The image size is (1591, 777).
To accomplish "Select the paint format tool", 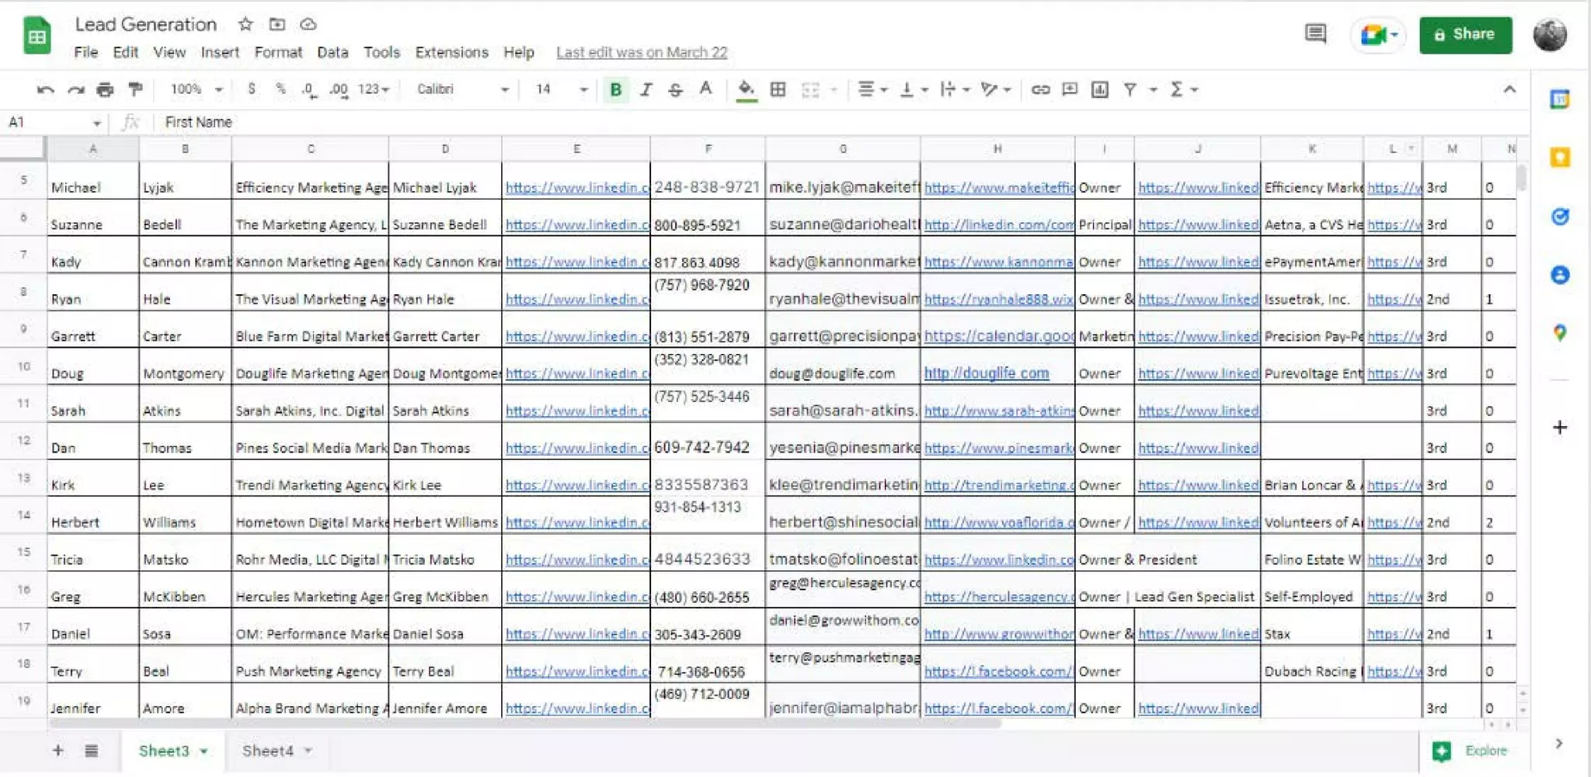I will [135, 90].
